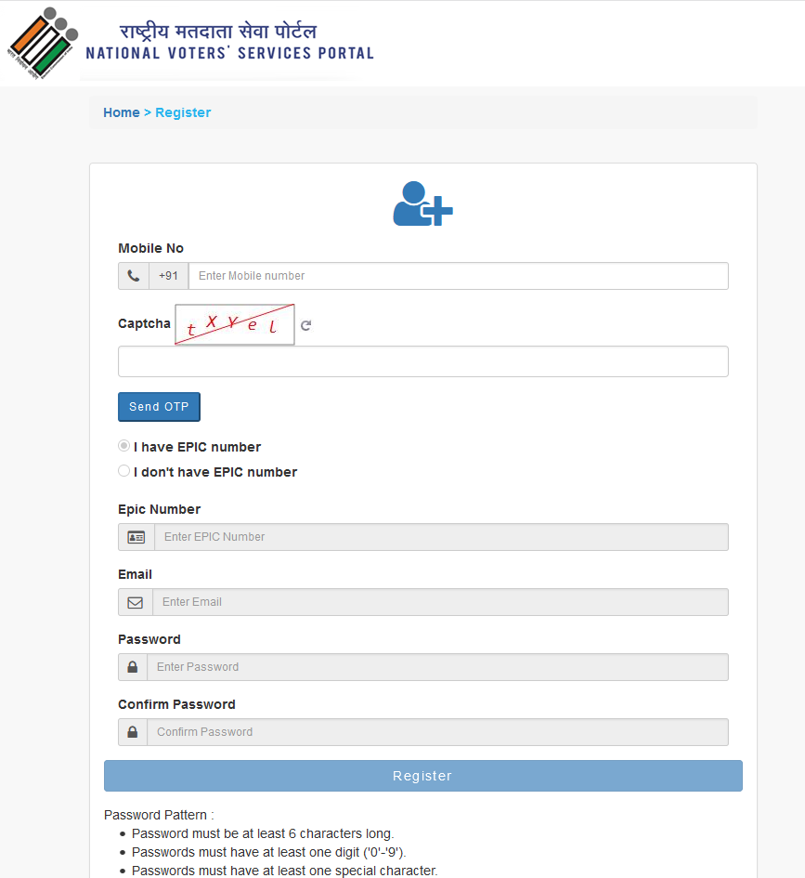The image size is (805, 878).
Task: Click the +91 country code prefix
Action: point(168,275)
